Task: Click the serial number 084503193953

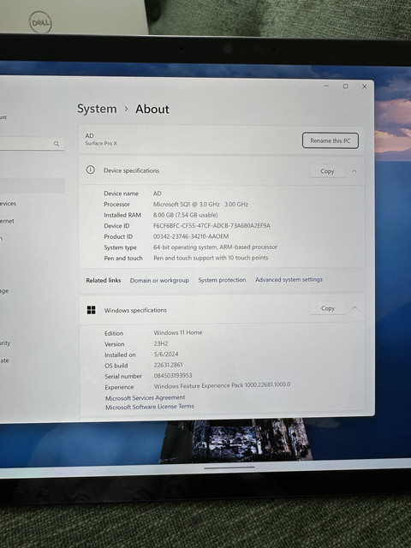Action: click(x=173, y=375)
